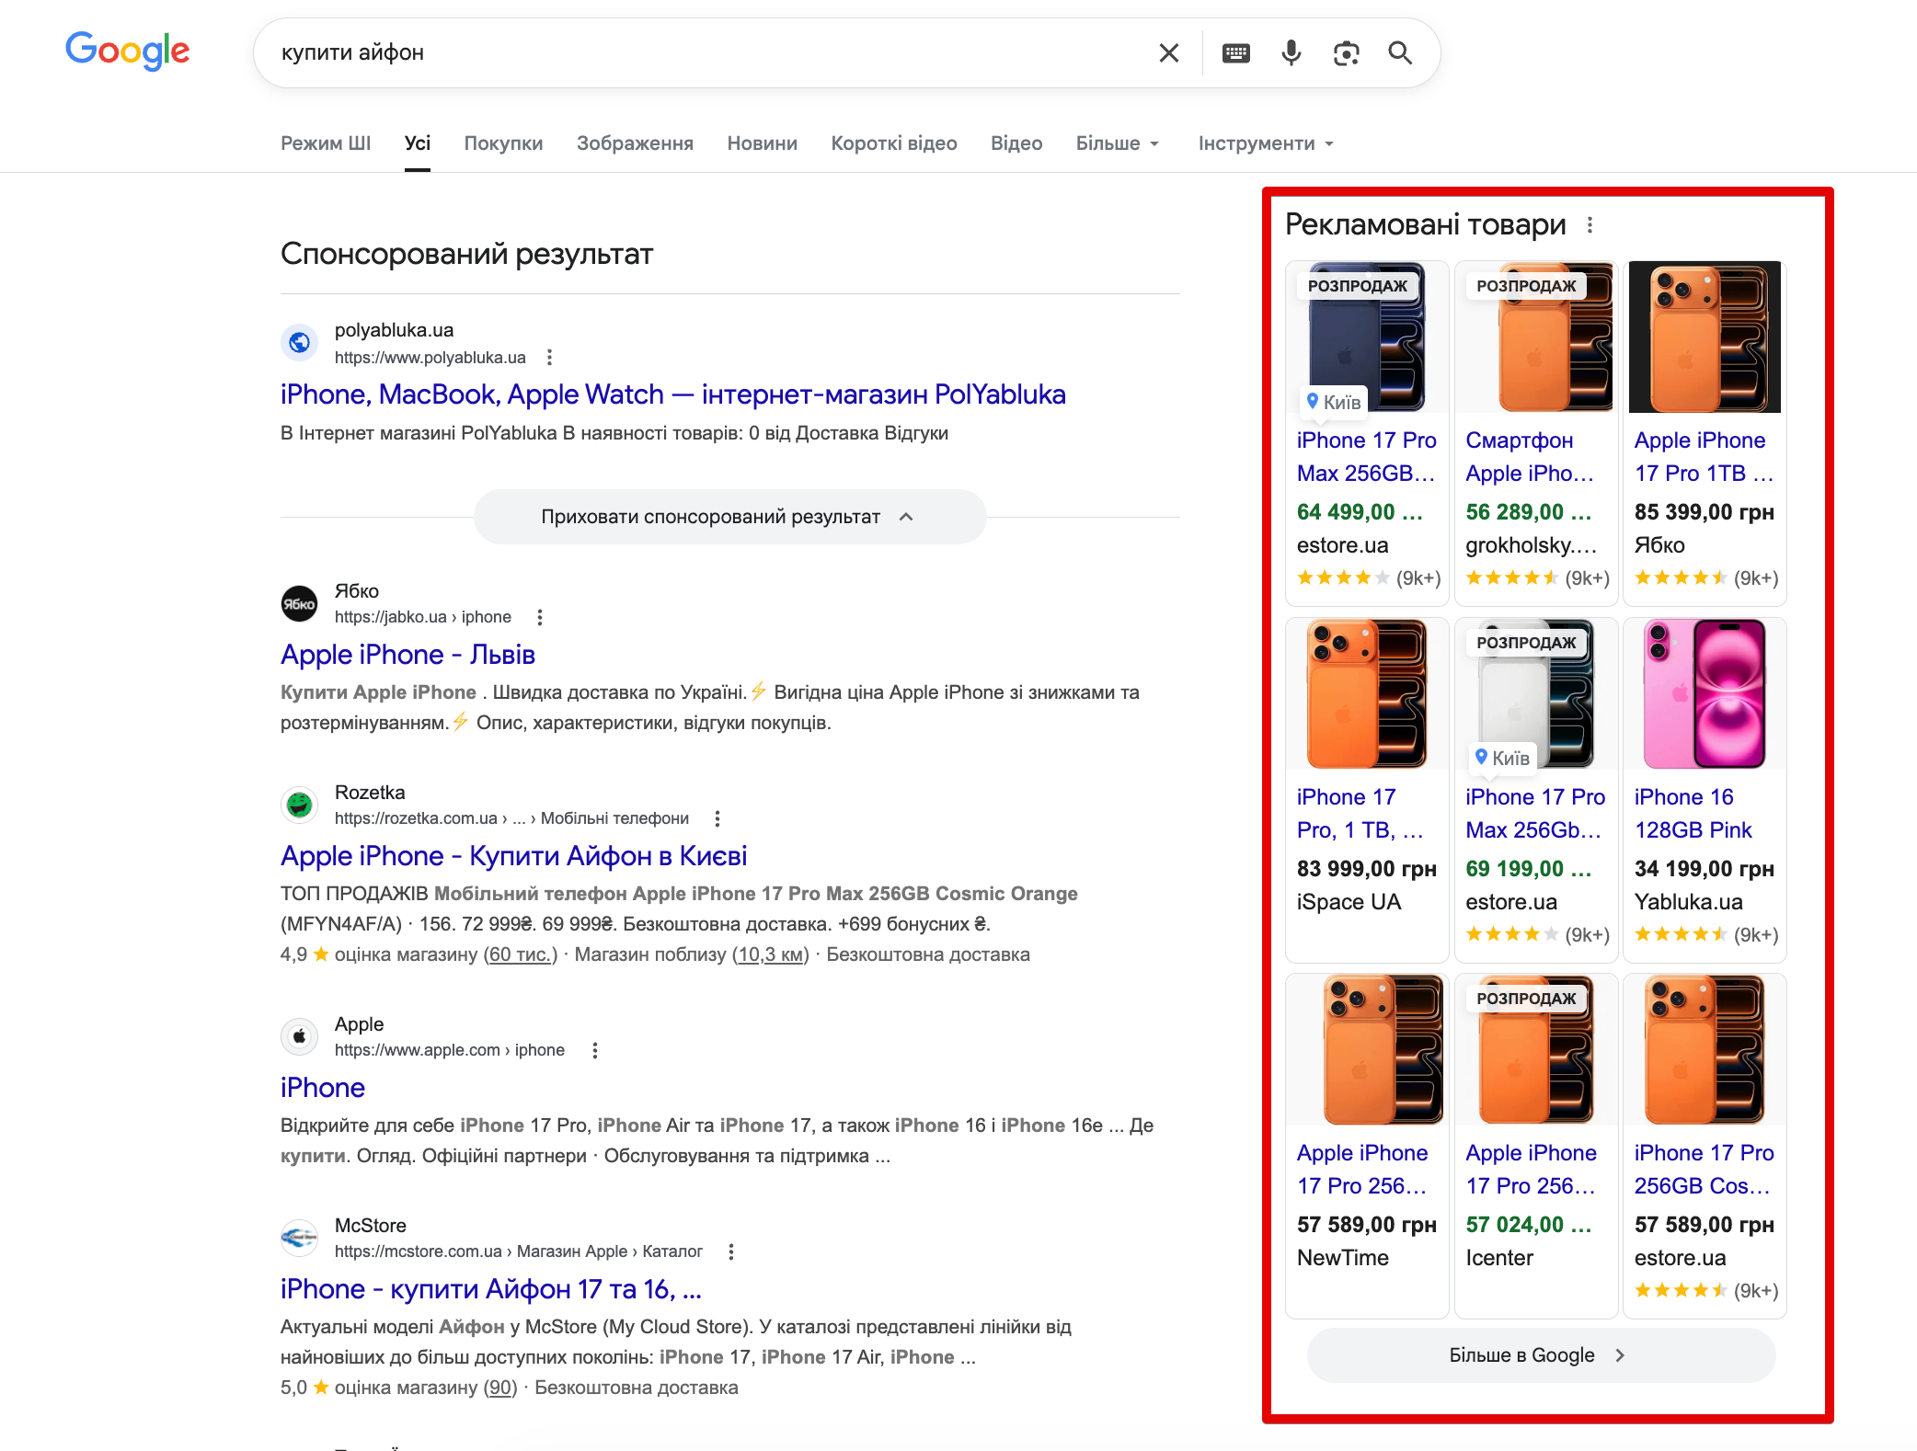Viewport: 1917px width, 1451px height.
Task: Click the Rozetka green smiley favicon
Action: (299, 805)
